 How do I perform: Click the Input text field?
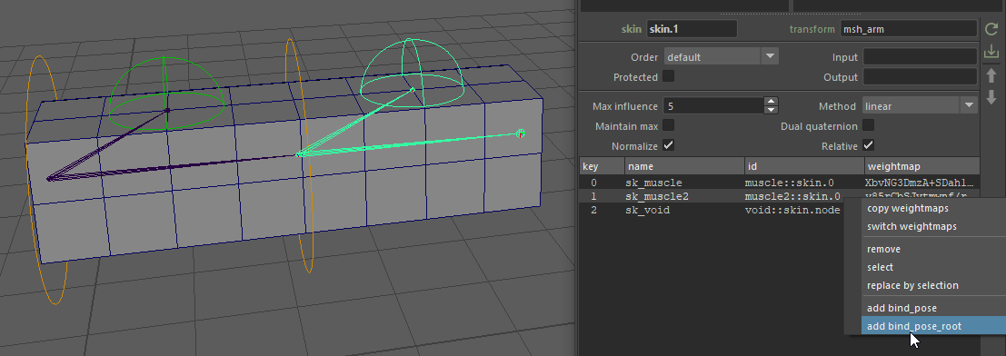(x=920, y=56)
